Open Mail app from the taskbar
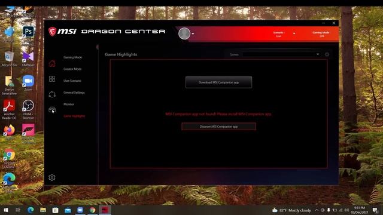The width and height of the screenshot is (383, 215). (68, 210)
